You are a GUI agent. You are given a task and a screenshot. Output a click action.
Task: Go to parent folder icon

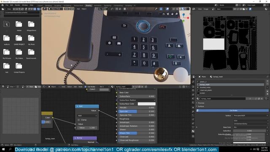[x=7, y=24]
